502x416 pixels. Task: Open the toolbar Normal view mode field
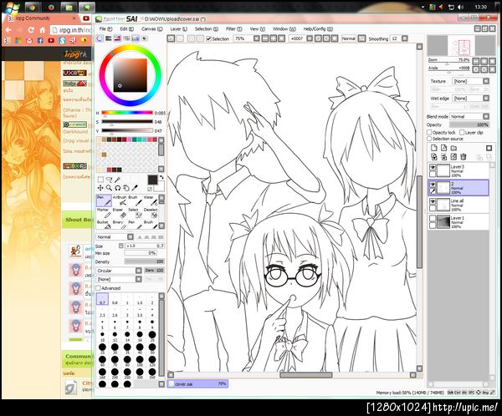(348, 38)
